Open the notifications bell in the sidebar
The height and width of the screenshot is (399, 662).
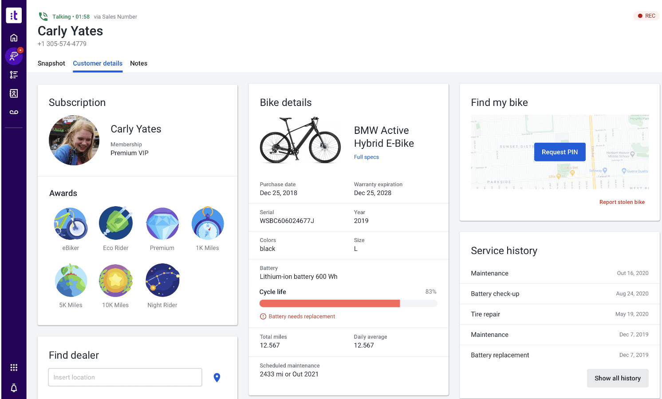click(14, 388)
